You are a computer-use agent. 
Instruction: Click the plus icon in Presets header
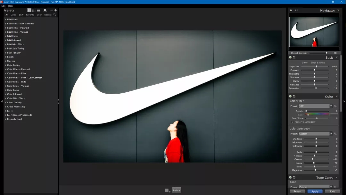[56, 10]
